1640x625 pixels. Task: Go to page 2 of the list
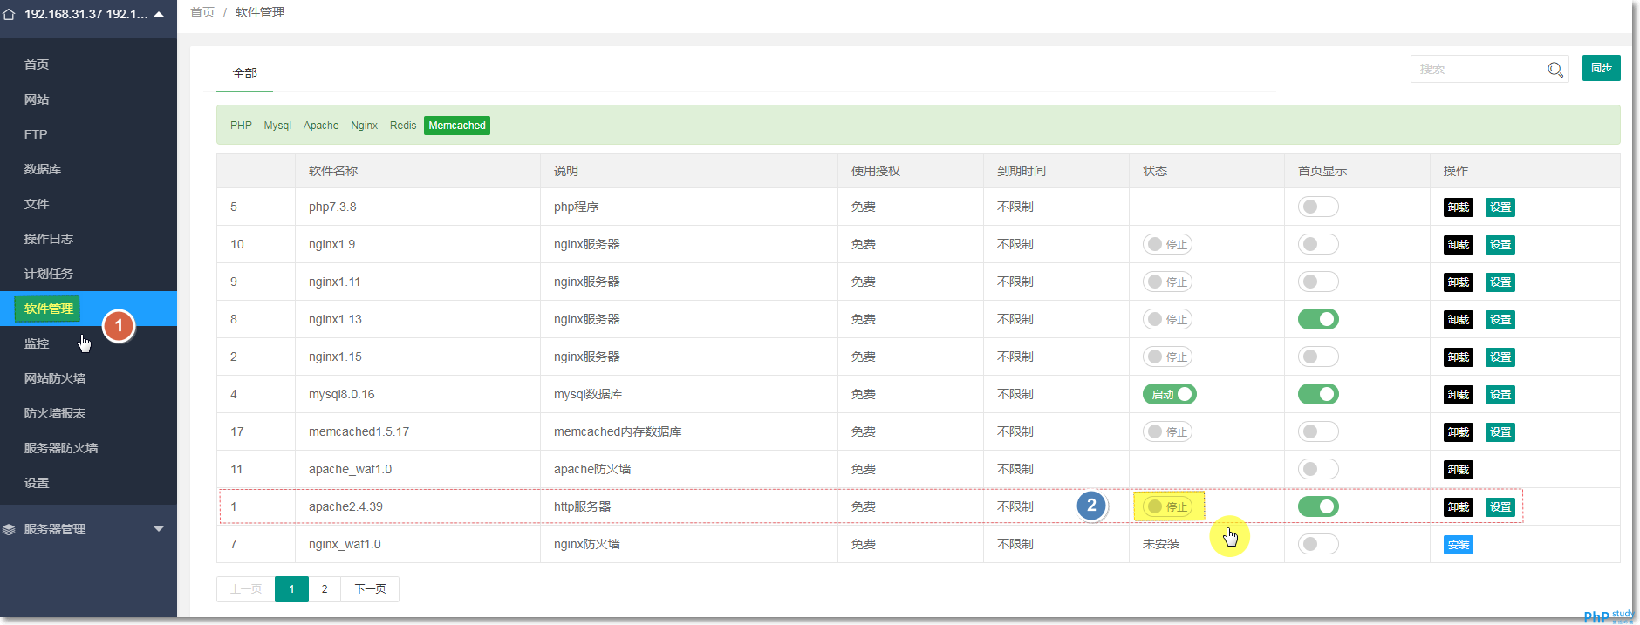[x=325, y=589]
